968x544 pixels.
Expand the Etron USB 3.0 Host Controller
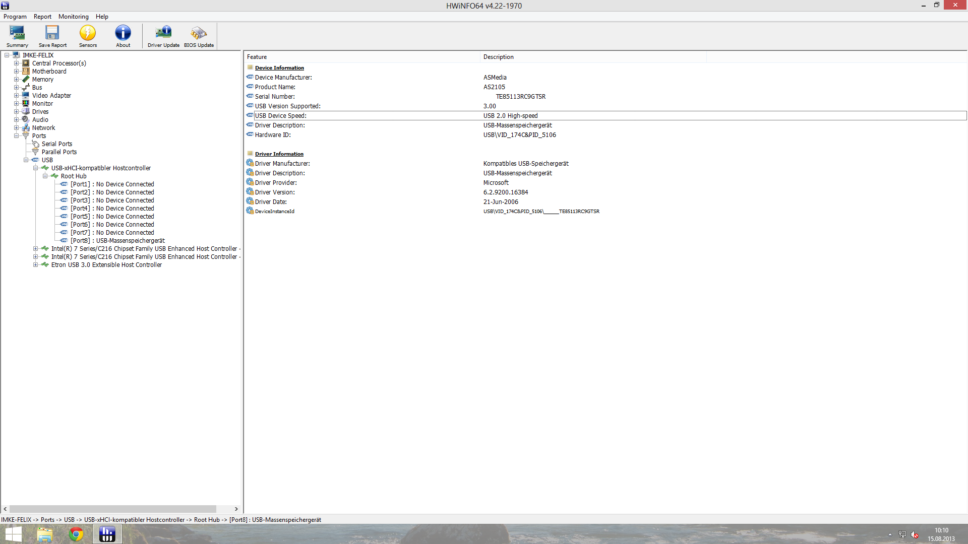tap(35, 265)
